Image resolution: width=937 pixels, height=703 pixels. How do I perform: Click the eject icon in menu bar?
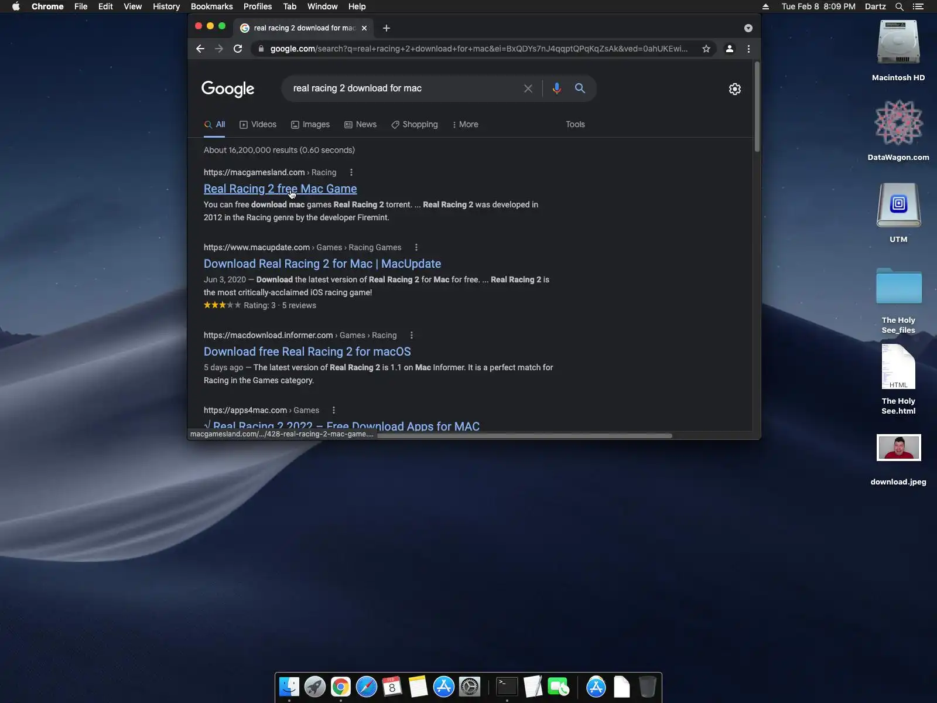[765, 6]
